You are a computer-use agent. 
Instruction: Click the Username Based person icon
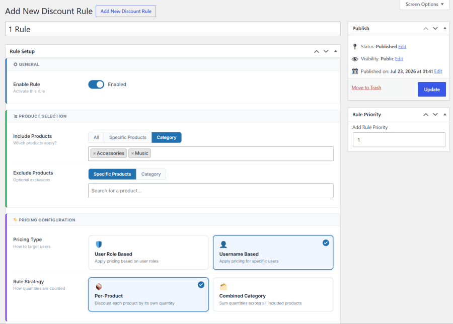coord(223,245)
